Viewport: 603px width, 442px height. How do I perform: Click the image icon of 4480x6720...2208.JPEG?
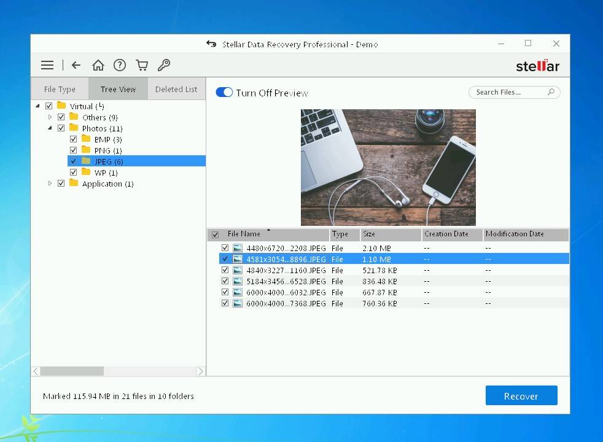(x=238, y=248)
